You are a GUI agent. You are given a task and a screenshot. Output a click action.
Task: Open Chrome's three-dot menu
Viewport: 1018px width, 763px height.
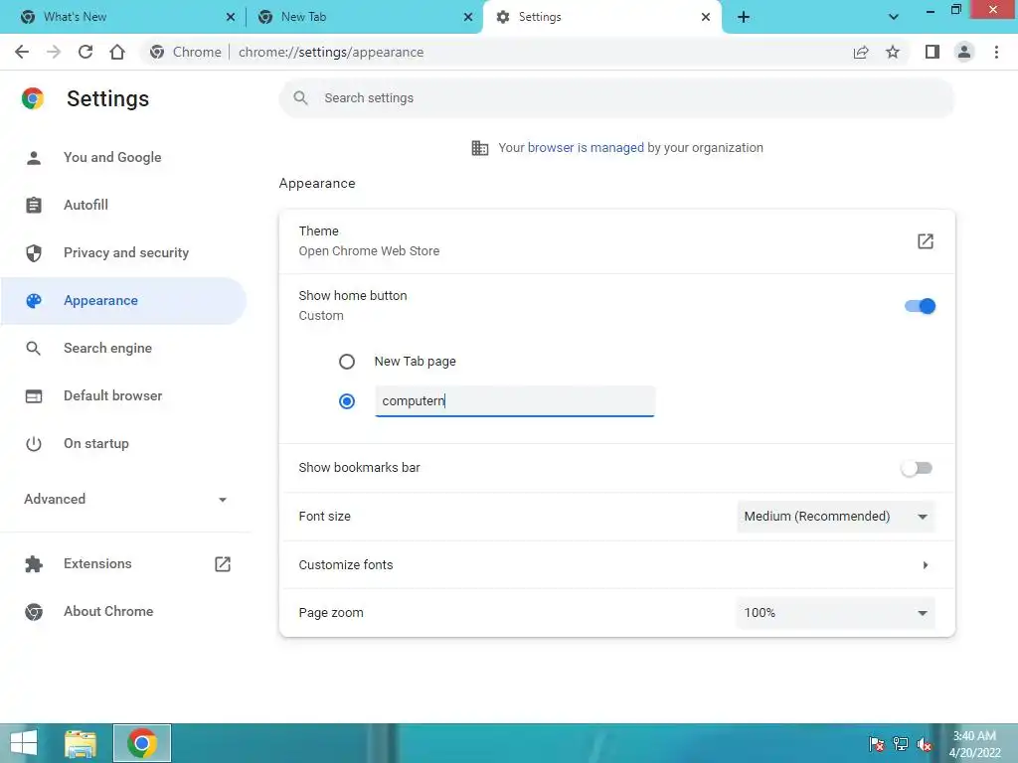click(x=996, y=52)
